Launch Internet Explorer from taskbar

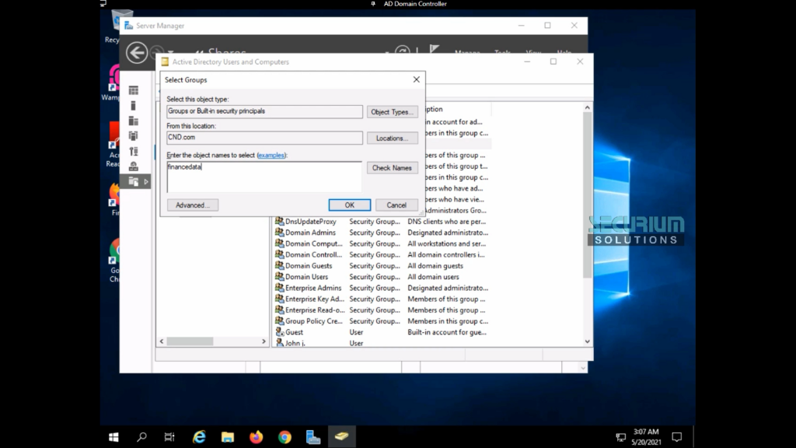pos(199,437)
